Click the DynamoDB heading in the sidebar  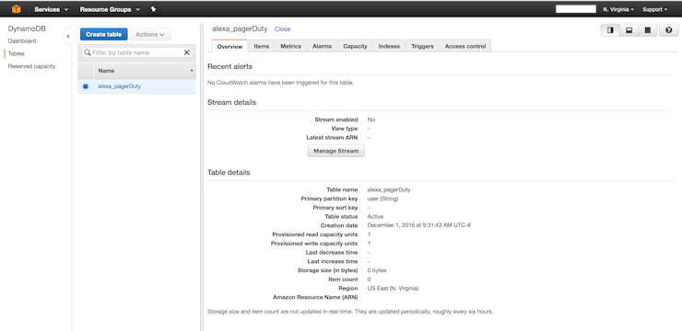click(x=27, y=29)
